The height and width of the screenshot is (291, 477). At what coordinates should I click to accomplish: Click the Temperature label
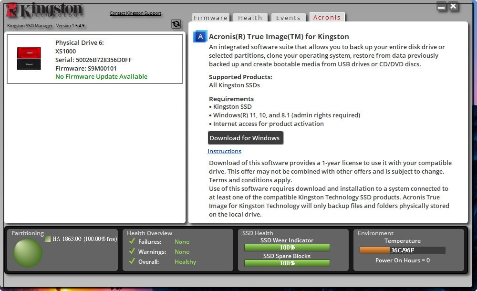(403, 241)
